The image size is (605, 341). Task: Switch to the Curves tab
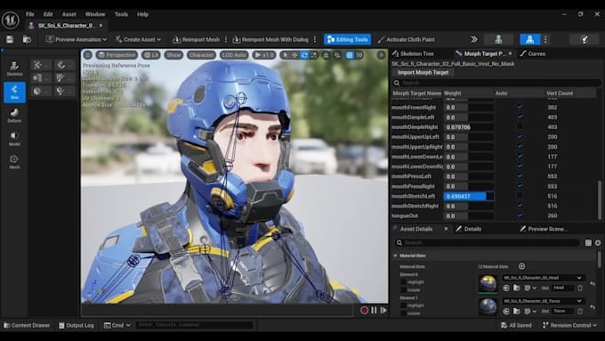pos(533,53)
